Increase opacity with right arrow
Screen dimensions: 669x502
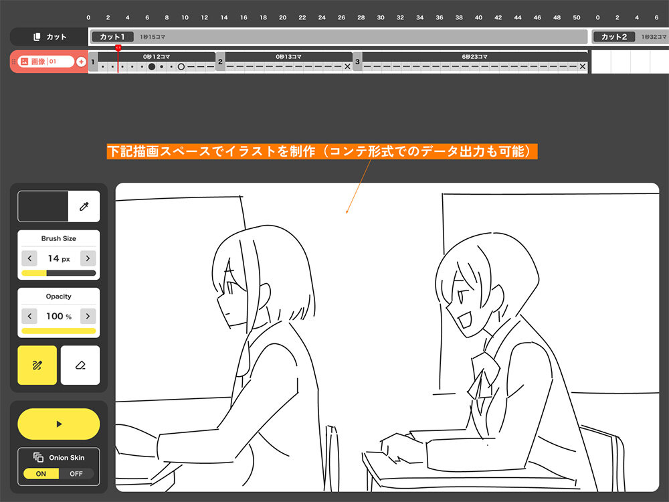pos(88,316)
